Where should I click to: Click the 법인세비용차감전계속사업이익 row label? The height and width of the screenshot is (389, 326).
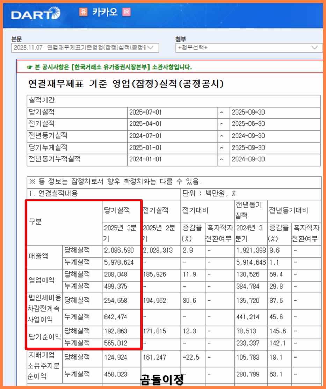tap(44, 308)
